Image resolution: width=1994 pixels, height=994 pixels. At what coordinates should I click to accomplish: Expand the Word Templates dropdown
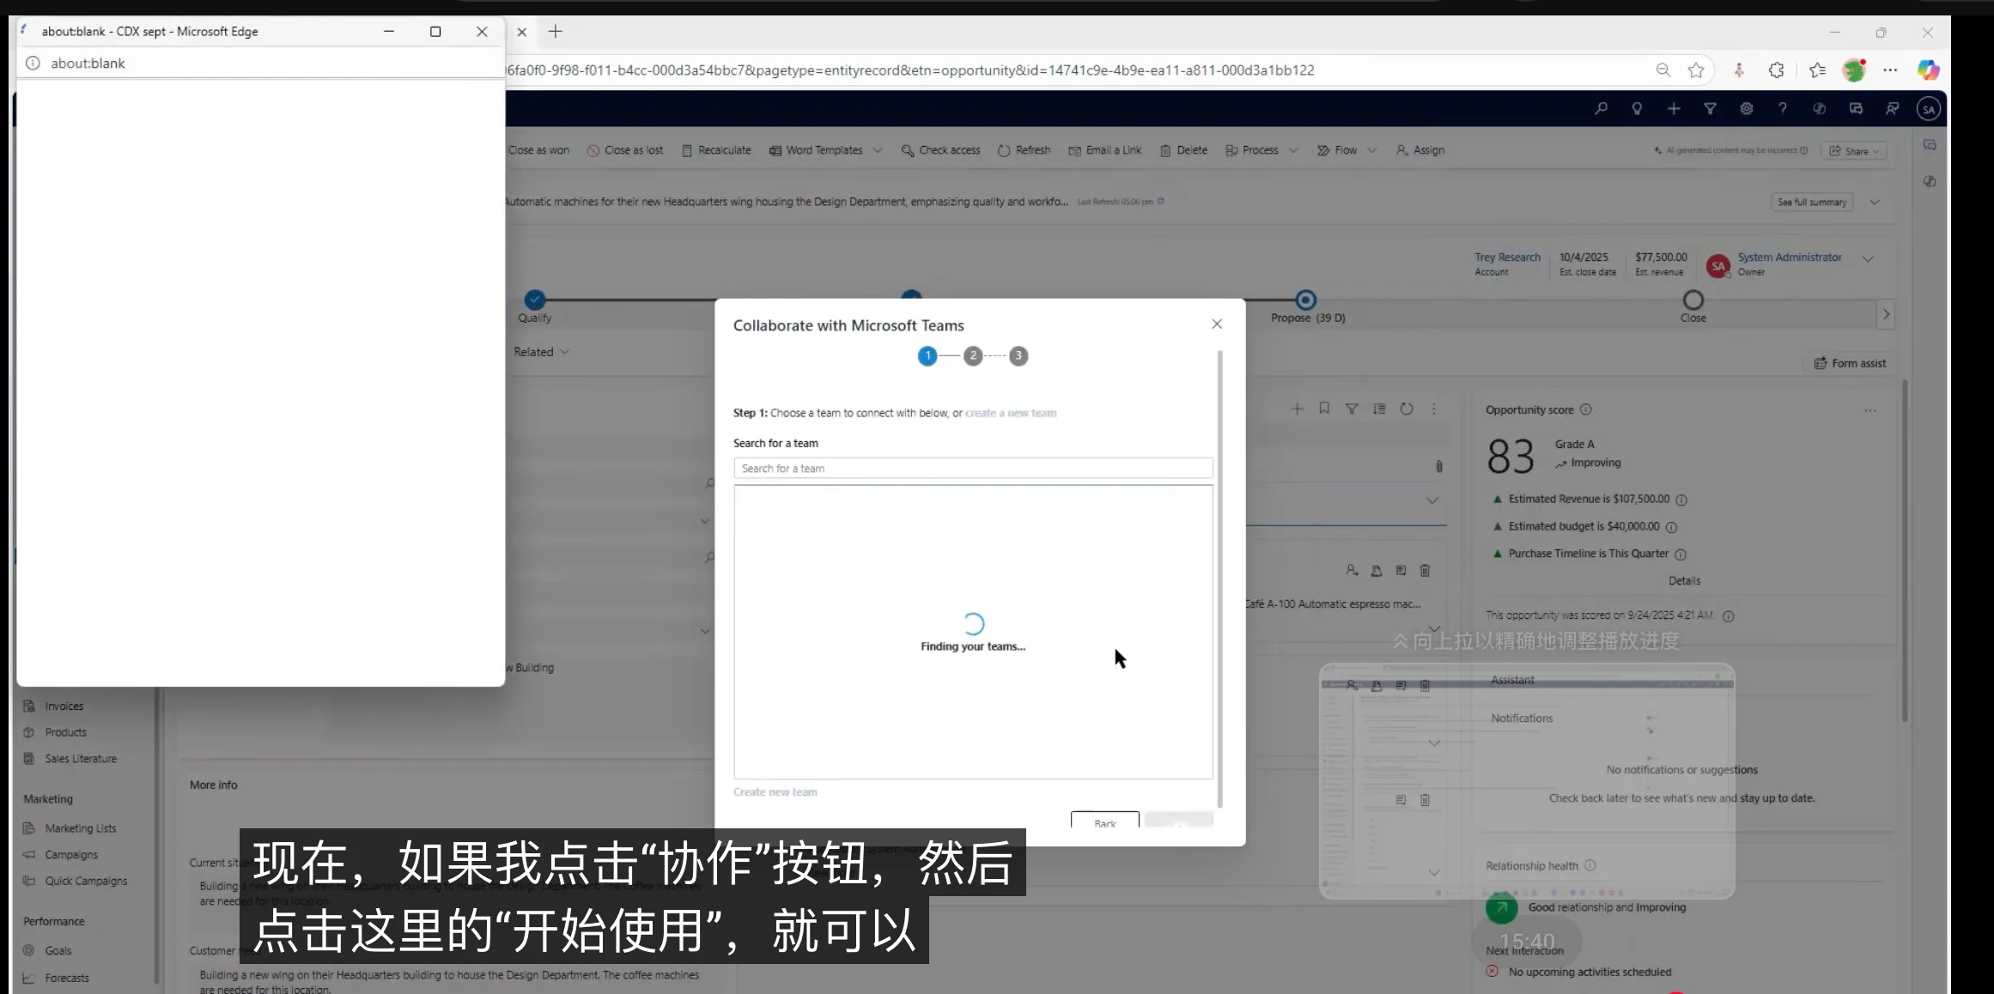click(878, 150)
